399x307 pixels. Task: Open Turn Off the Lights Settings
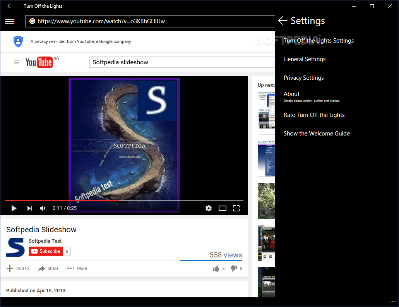tap(319, 41)
